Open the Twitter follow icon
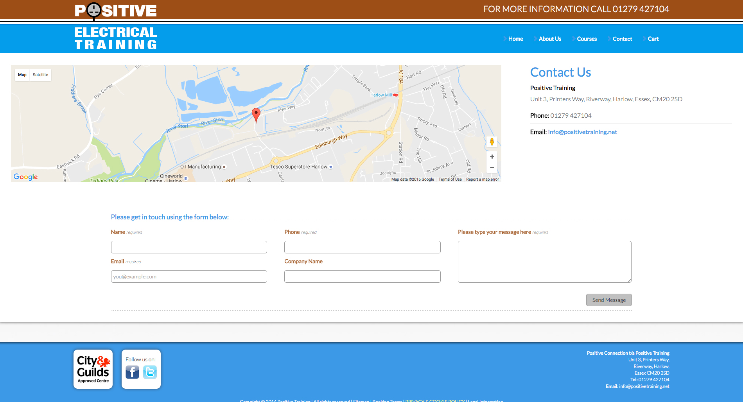This screenshot has height=402, width=743. [150, 372]
